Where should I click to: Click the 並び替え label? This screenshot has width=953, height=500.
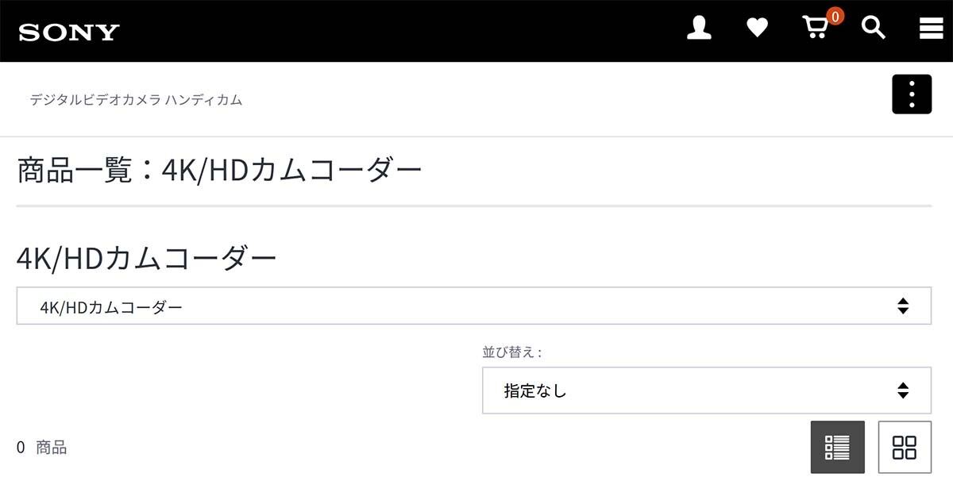512,352
